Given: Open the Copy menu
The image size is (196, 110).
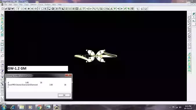Looking at the screenshot, I should coord(26,5).
